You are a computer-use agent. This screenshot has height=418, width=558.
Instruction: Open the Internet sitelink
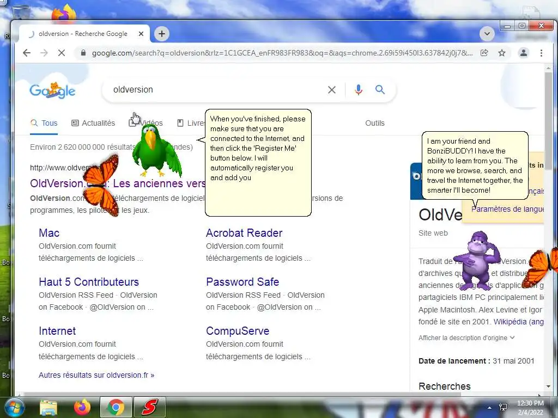[x=57, y=331]
